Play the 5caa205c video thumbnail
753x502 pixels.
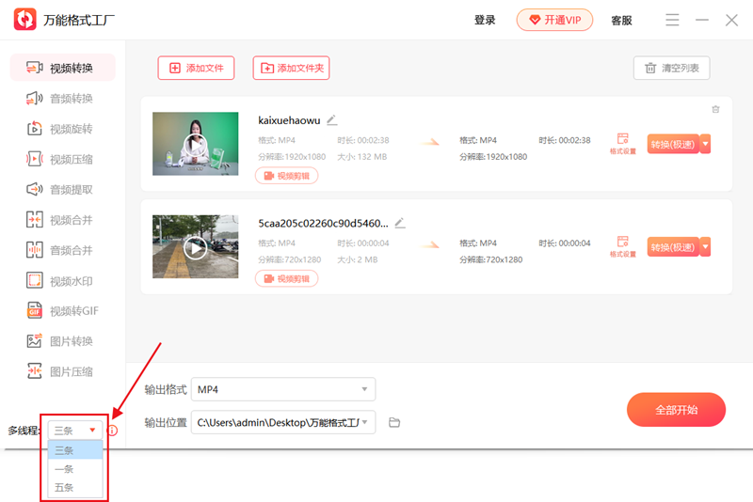[196, 247]
